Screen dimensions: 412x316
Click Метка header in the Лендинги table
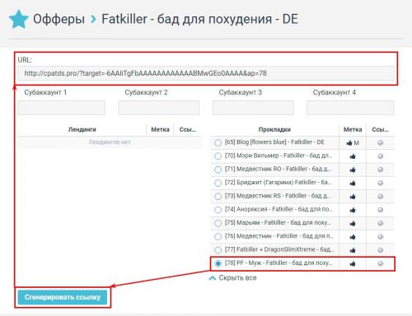[160, 129]
